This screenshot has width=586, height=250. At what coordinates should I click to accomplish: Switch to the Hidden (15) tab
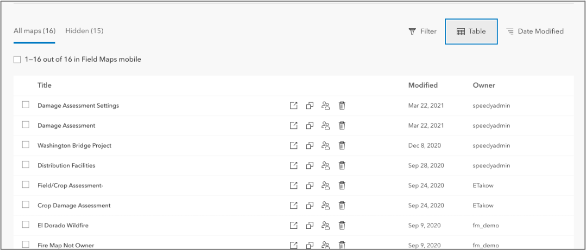(84, 31)
